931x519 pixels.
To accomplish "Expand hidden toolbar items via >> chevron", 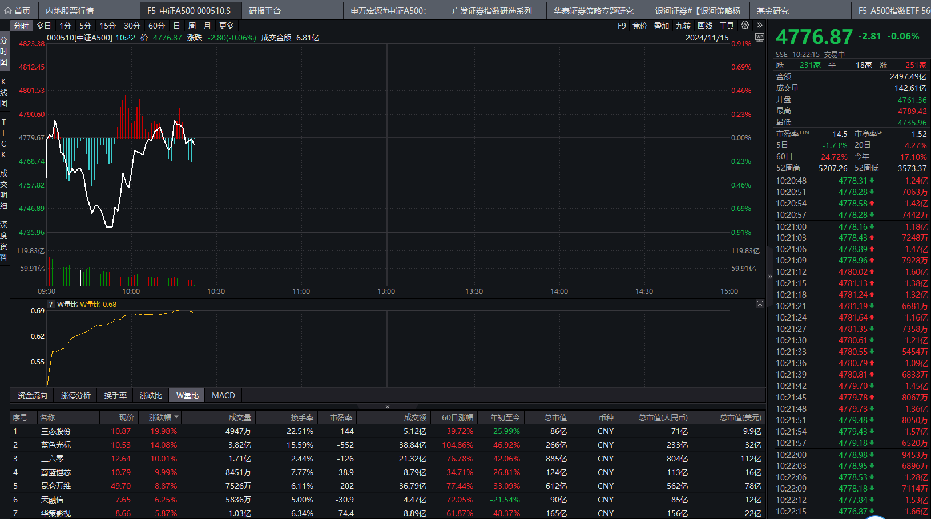I will (x=760, y=25).
